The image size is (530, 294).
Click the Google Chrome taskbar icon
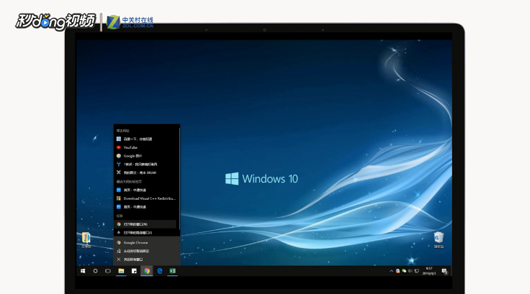147,271
